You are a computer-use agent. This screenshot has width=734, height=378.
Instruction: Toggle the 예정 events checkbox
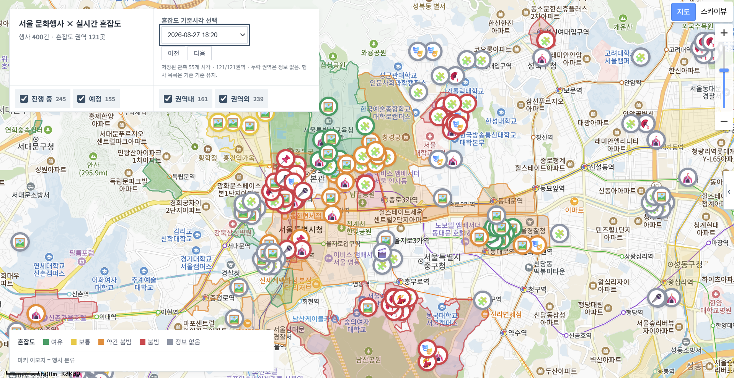(82, 99)
